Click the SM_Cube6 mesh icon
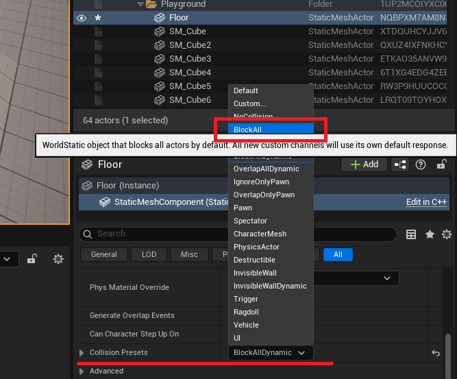The height and width of the screenshot is (379, 457). click(160, 100)
